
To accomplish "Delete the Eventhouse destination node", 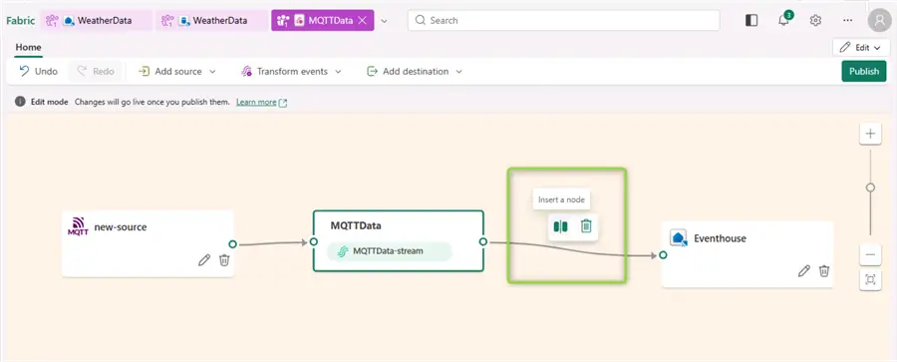I will [x=824, y=271].
